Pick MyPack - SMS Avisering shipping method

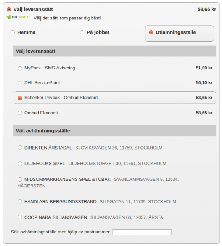coord(20,68)
